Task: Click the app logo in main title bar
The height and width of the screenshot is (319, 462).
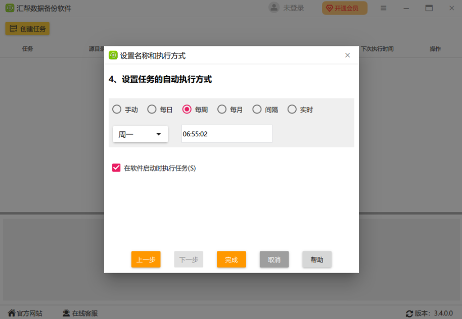Action: tap(10, 8)
